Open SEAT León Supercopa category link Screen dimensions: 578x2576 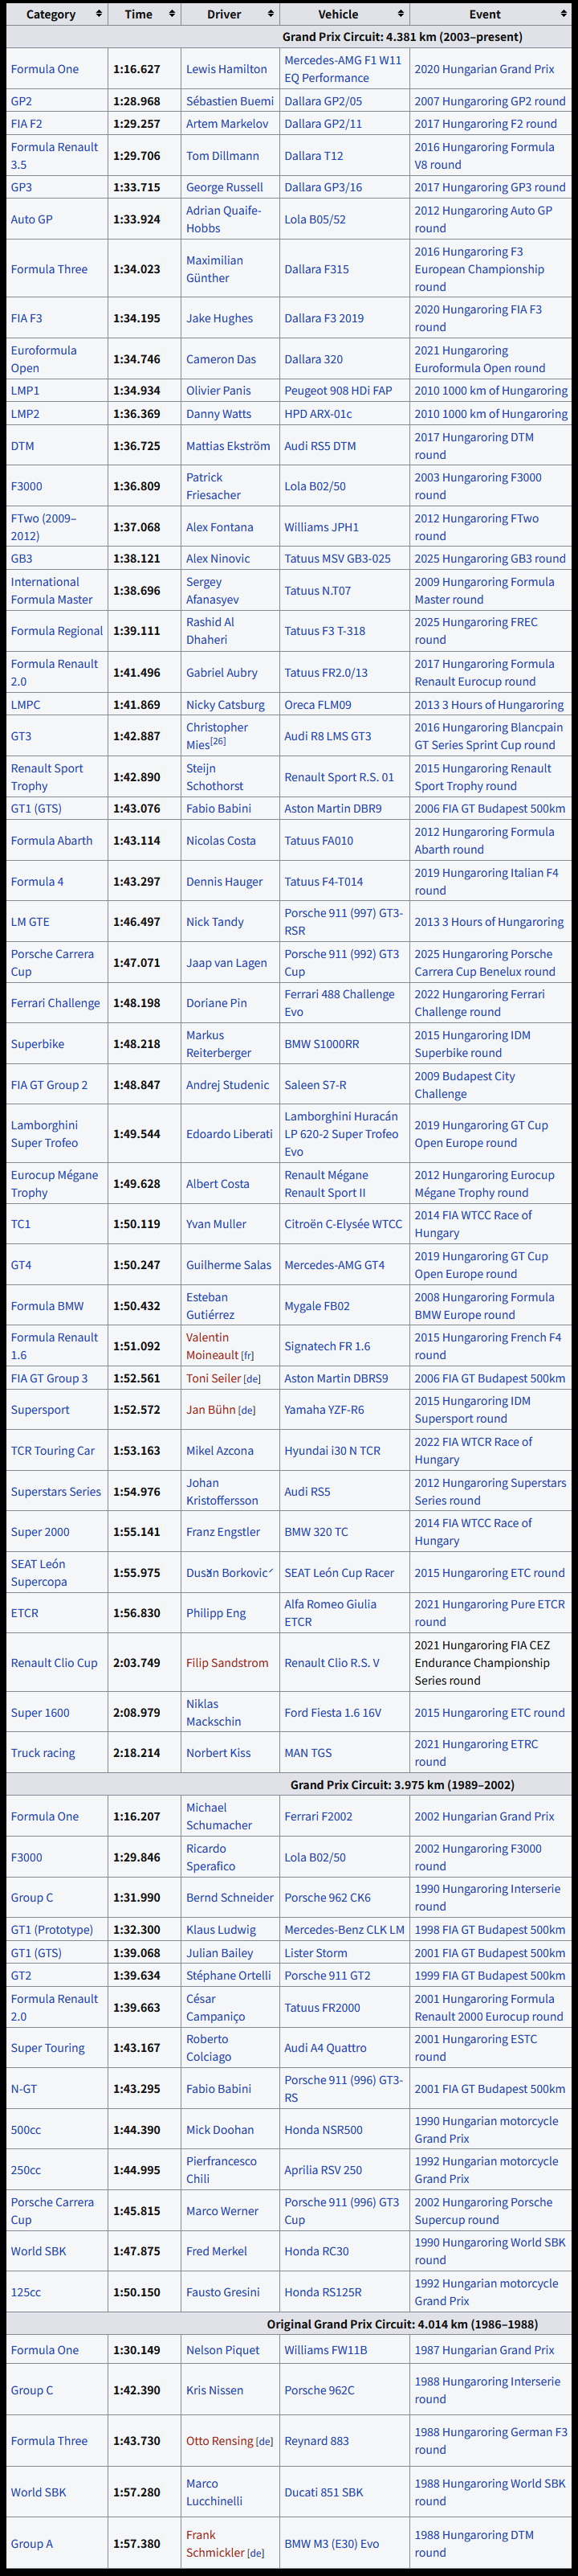point(39,1573)
